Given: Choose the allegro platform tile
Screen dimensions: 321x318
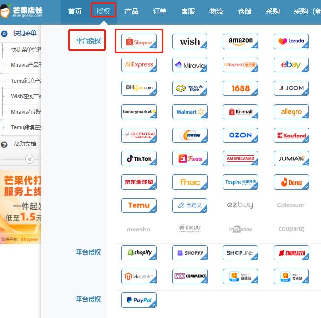Looking at the screenshot, I should 291,112.
